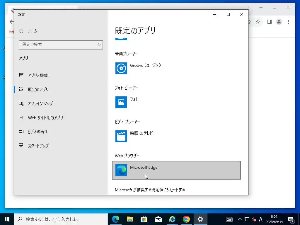Open the network status tray icon
This screenshot has width=300, height=225.
[247, 219]
